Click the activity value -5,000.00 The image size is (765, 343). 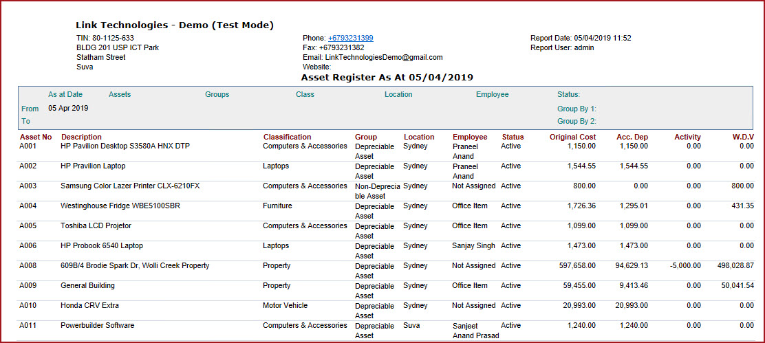[x=686, y=265]
